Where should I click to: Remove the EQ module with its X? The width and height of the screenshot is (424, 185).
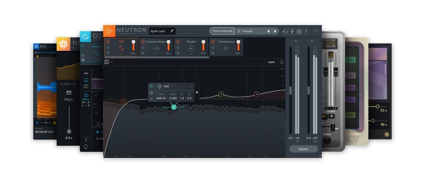pyautogui.click(x=108, y=53)
